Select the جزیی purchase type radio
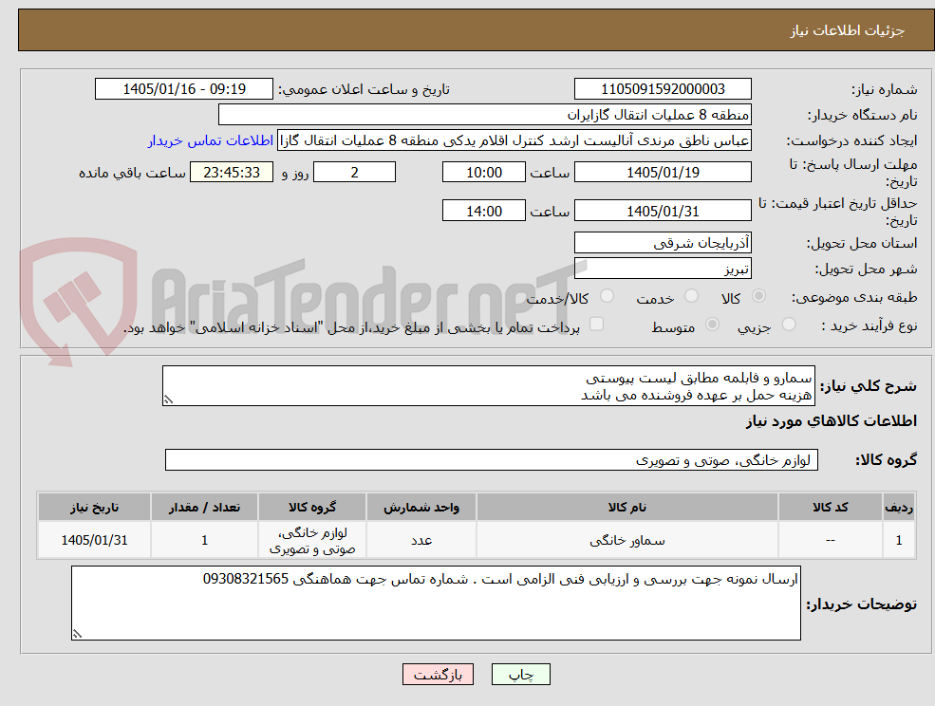The width and height of the screenshot is (935, 706). [x=789, y=325]
